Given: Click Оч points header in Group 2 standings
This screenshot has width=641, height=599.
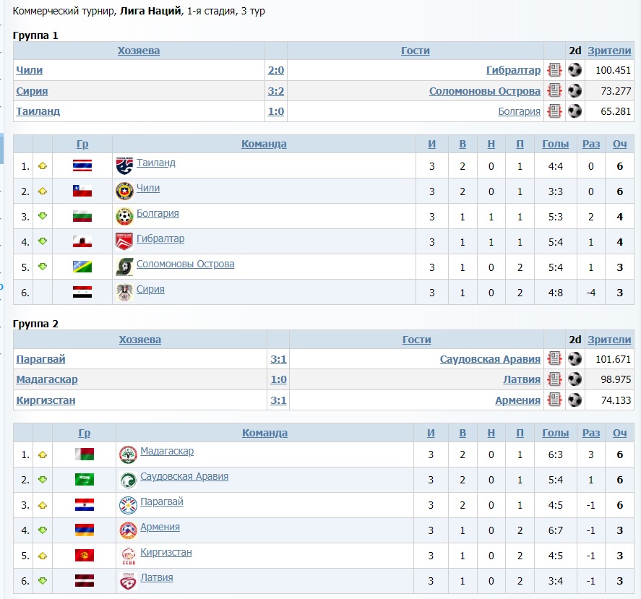Looking at the screenshot, I should [x=619, y=433].
